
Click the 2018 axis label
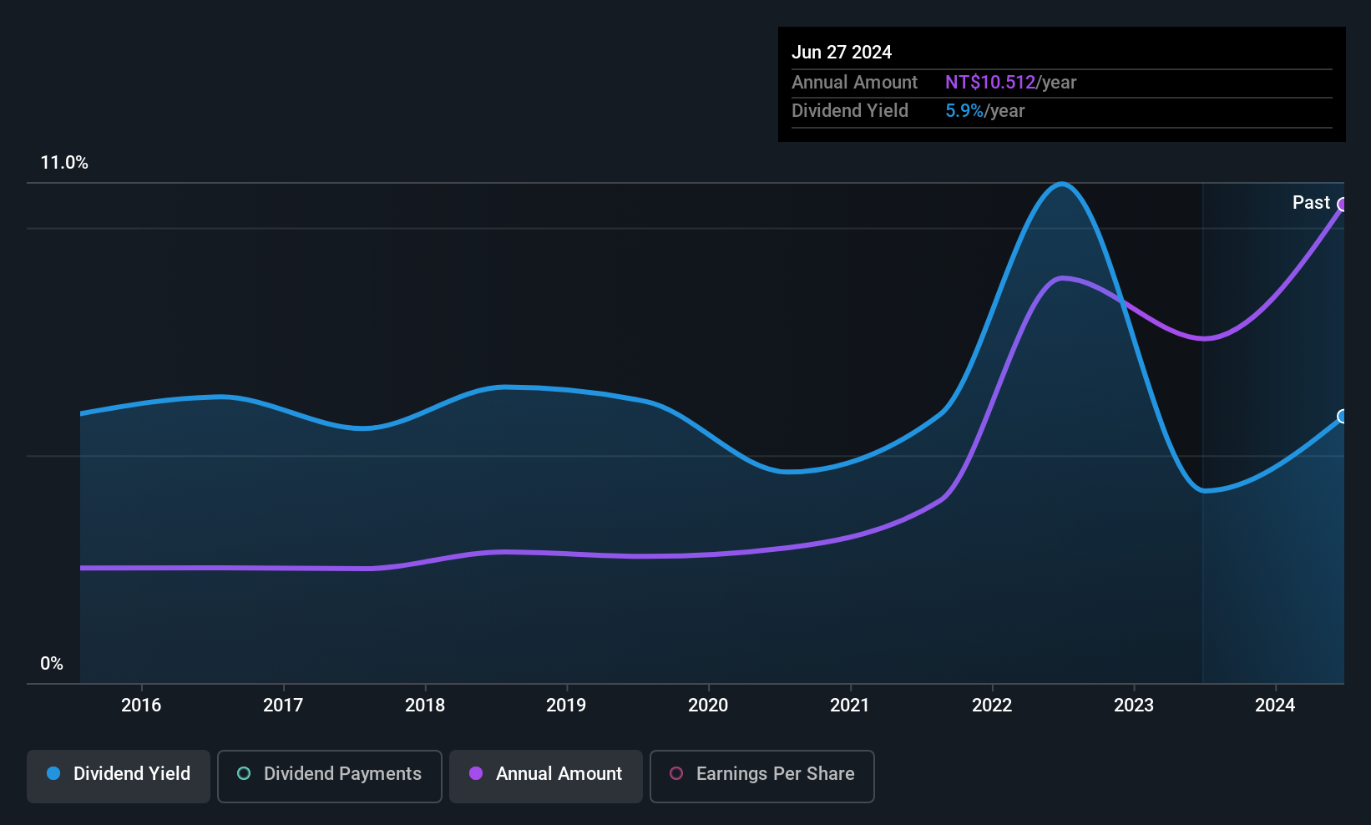click(x=425, y=705)
